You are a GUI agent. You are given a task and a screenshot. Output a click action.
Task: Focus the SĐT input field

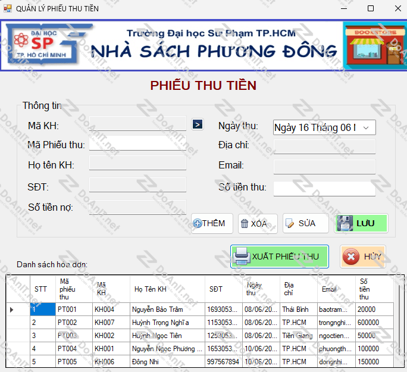point(138,185)
